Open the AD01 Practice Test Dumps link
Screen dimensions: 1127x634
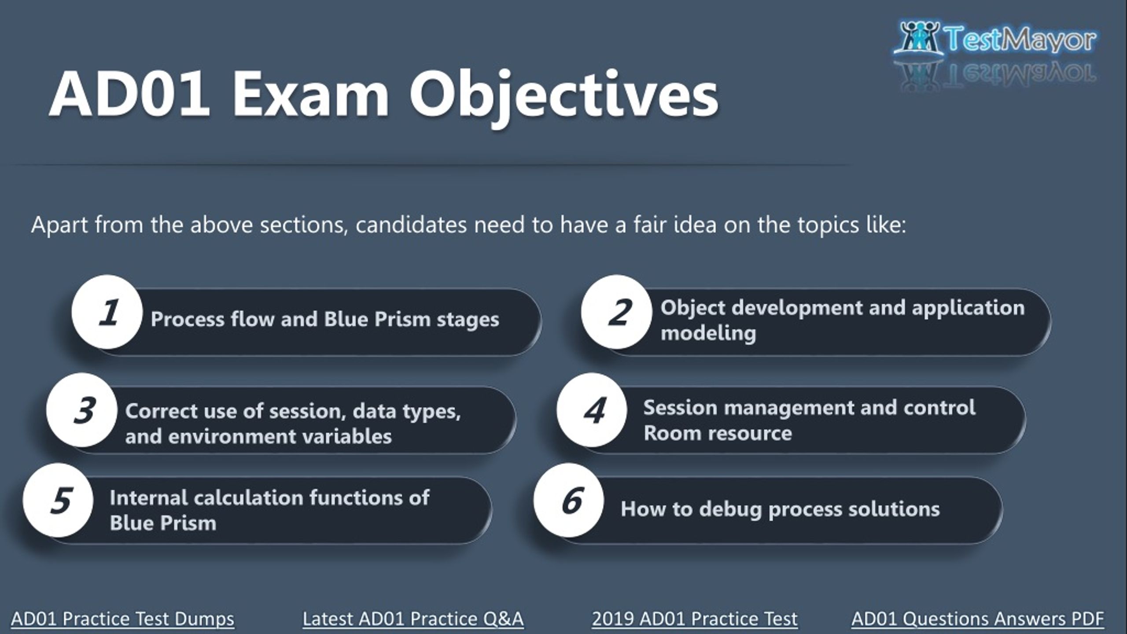click(123, 619)
